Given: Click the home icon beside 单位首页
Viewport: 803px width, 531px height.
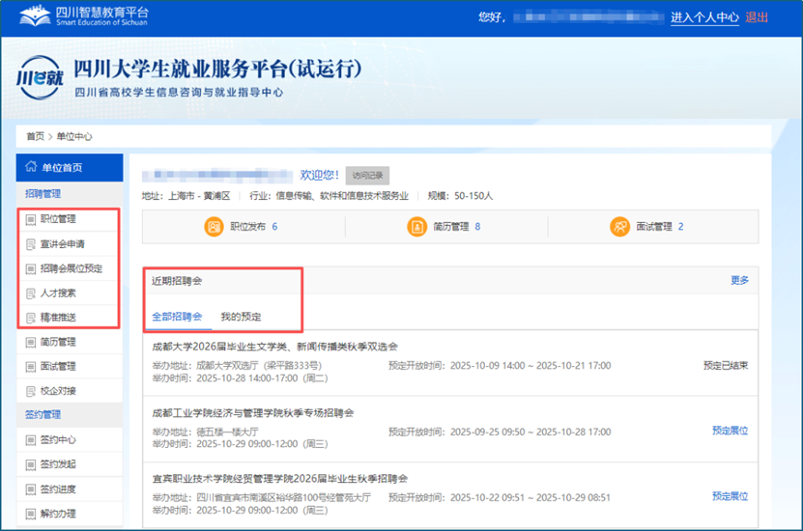Looking at the screenshot, I should click(31, 168).
